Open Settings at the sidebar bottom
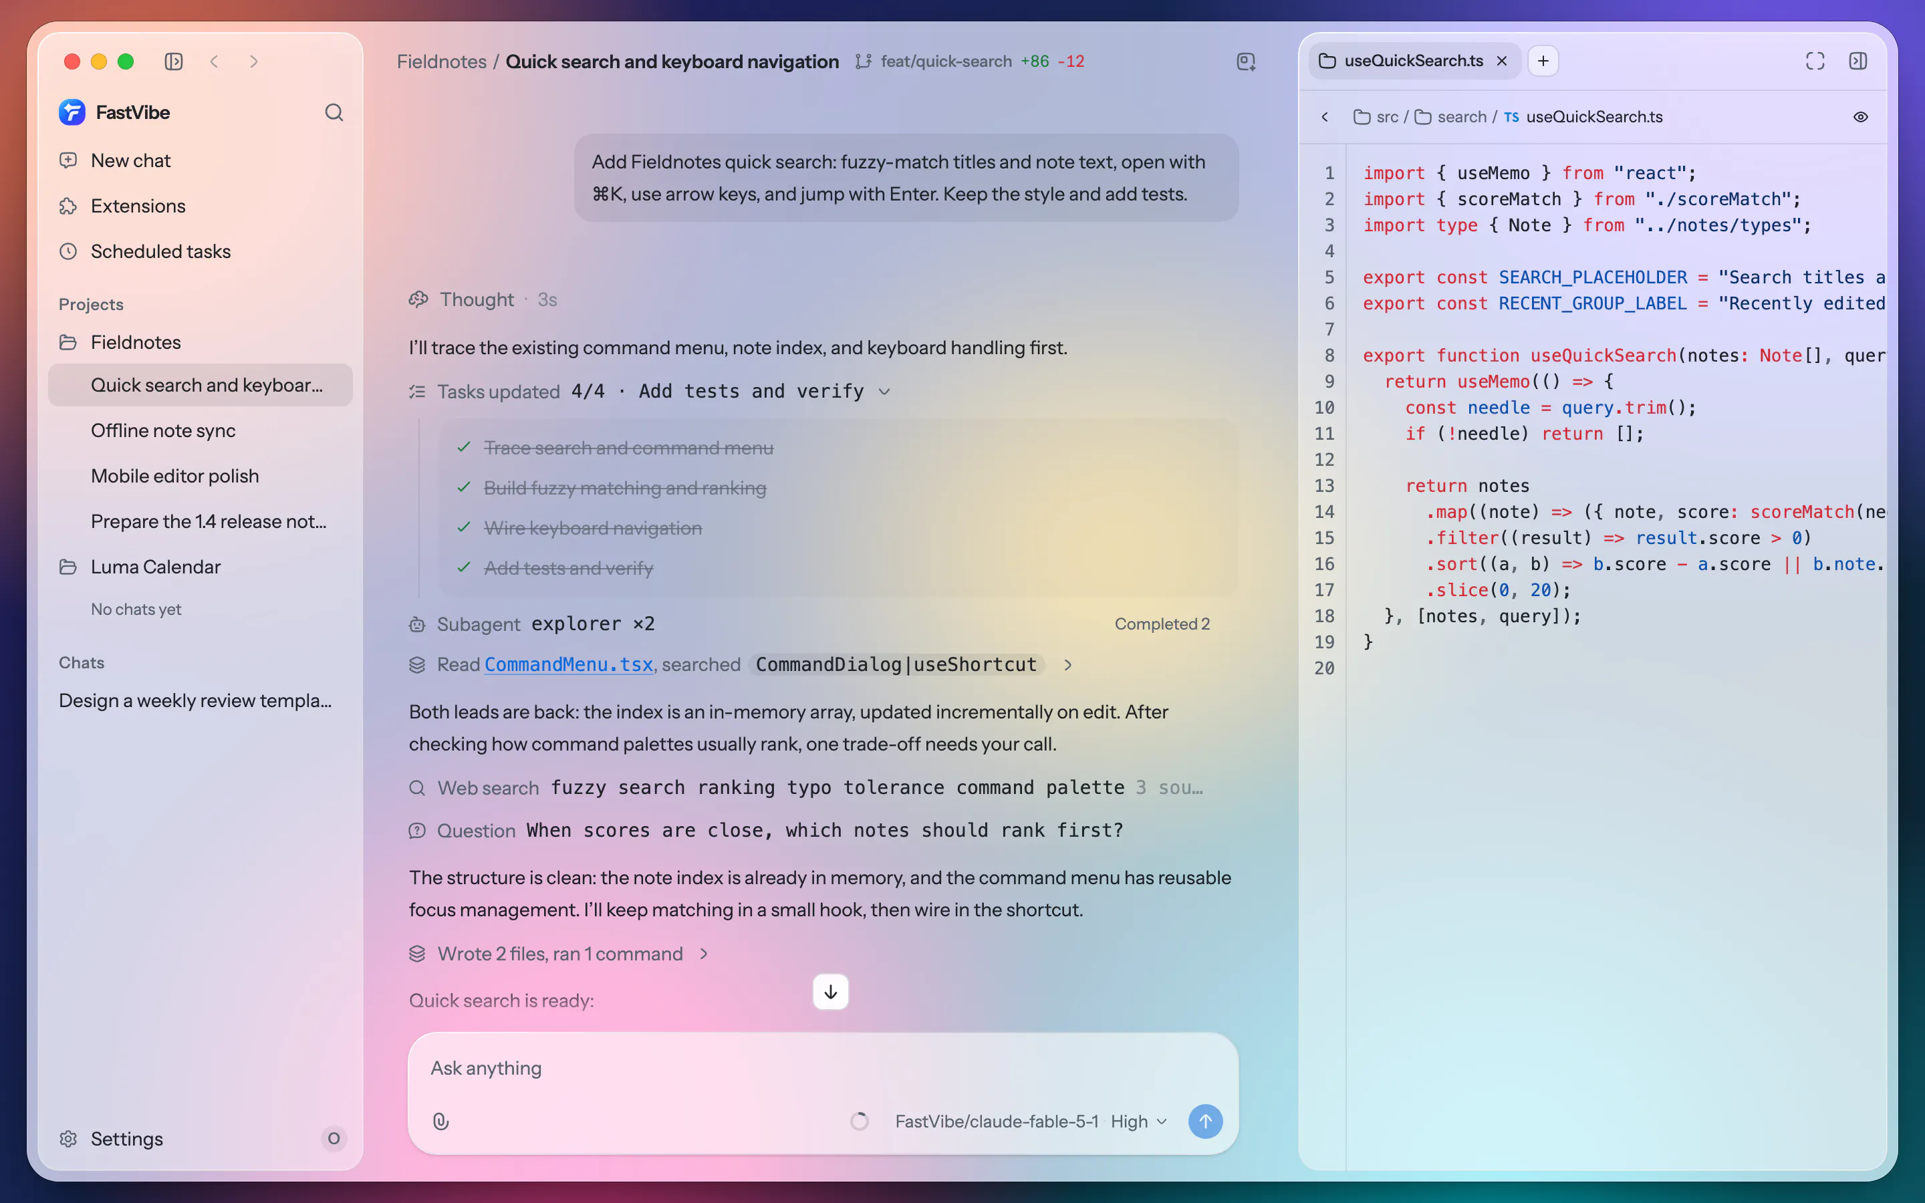 click(112, 1139)
